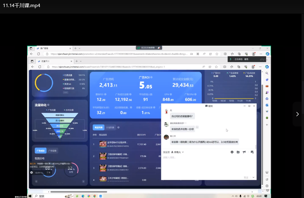Toggle 自然流量 legend in funnel chart
Image resolution: width=304 pixels, height=198 pixels.
point(69,110)
